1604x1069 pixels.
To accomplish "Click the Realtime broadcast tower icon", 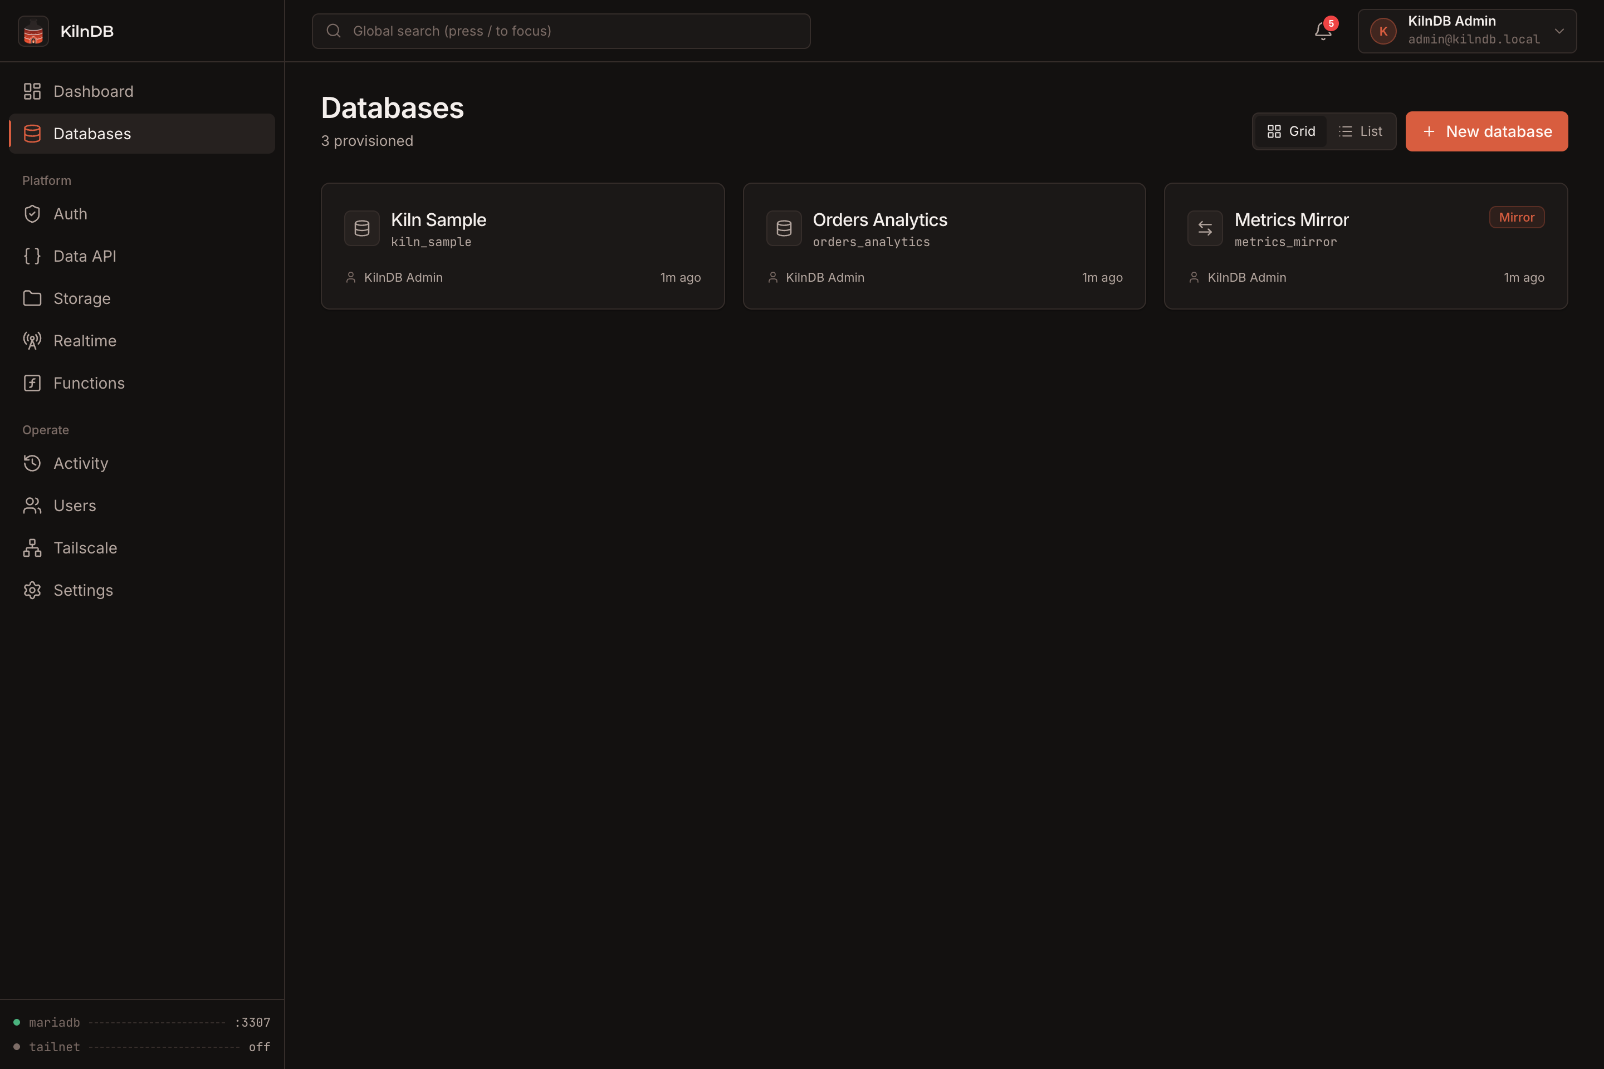I will click(x=32, y=341).
